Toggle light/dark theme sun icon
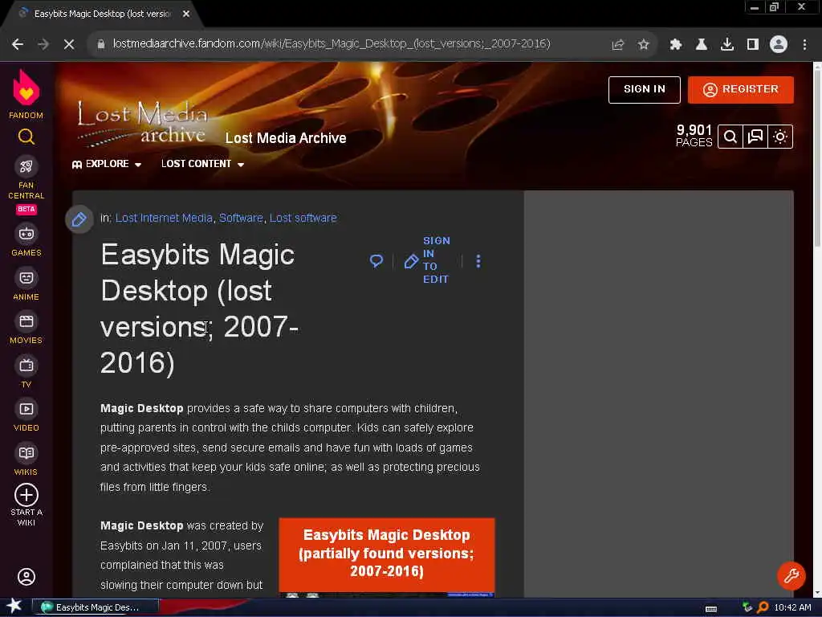 click(780, 137)
